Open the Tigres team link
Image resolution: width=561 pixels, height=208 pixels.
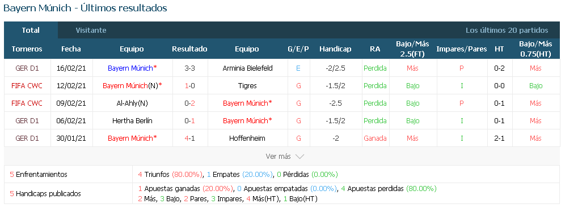[247, 85]
